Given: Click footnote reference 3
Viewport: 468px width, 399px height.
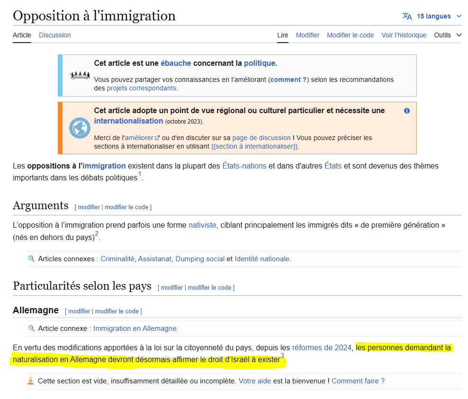Looking at the screenshot, I should click(282, 356).
